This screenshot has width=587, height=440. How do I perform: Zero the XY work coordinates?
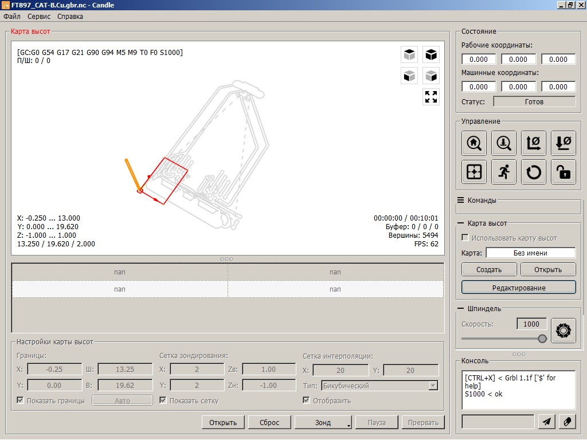(x=534, y=143)
